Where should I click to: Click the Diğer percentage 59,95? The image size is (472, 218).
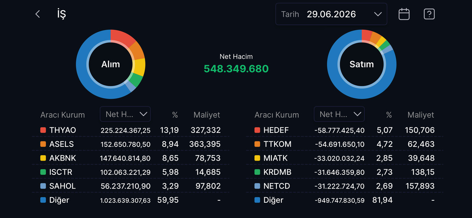click(168, 200)
